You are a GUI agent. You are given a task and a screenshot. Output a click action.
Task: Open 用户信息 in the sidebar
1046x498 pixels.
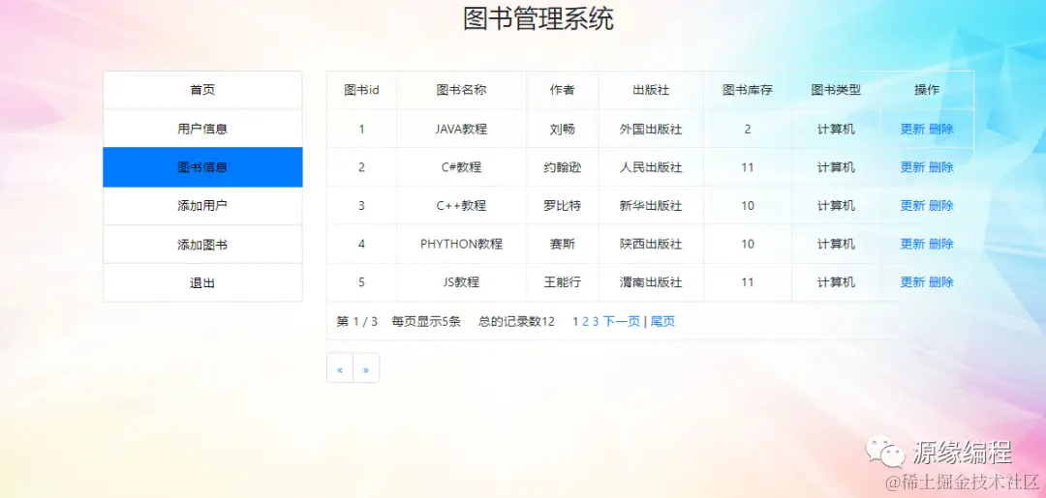point(202,129)
